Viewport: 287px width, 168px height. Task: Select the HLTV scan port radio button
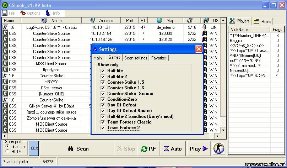tap(7, 151)
